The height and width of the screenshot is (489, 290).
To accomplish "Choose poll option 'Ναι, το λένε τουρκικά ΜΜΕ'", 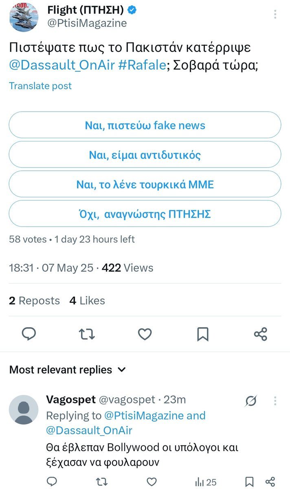I will [x=145, y=184].
